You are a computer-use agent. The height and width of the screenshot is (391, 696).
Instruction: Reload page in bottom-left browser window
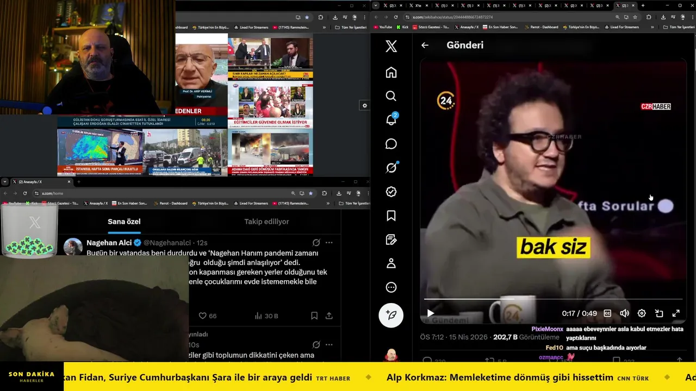coord(25,193)
